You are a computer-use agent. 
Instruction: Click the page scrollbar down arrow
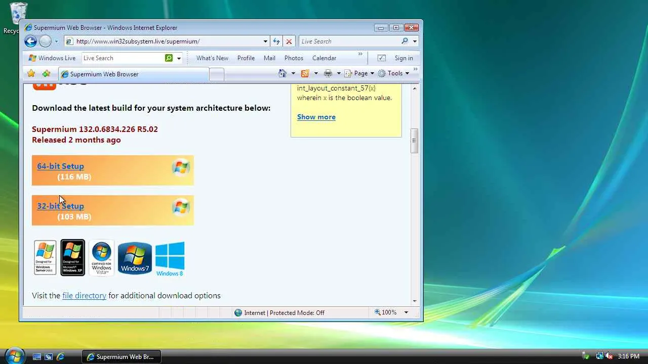click(415, 301)
